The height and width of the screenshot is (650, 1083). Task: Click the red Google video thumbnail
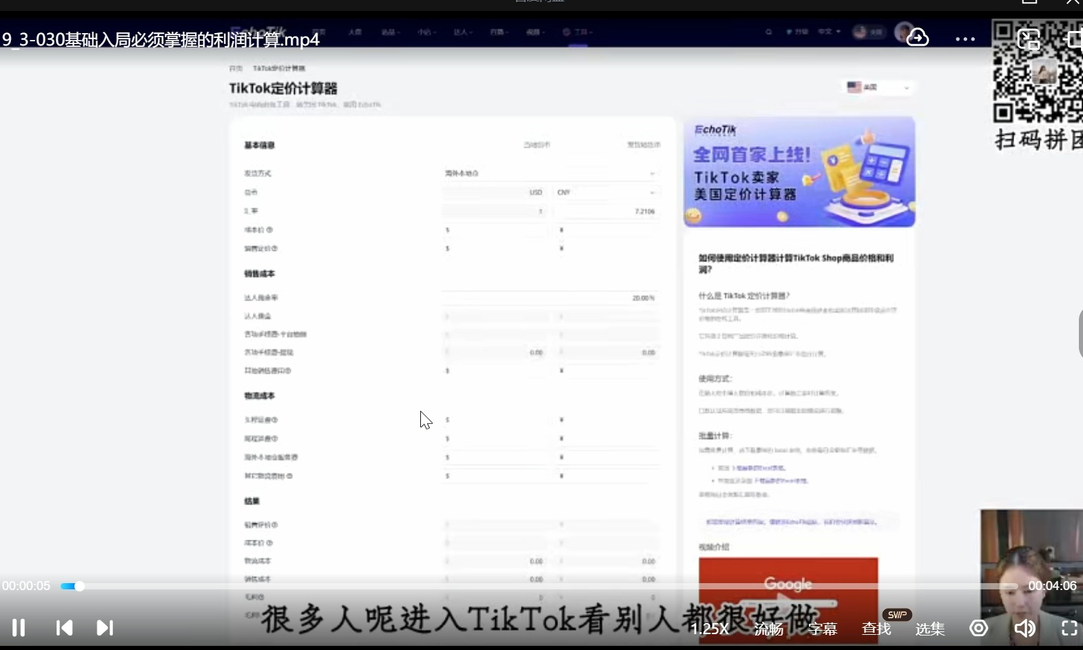788,600
